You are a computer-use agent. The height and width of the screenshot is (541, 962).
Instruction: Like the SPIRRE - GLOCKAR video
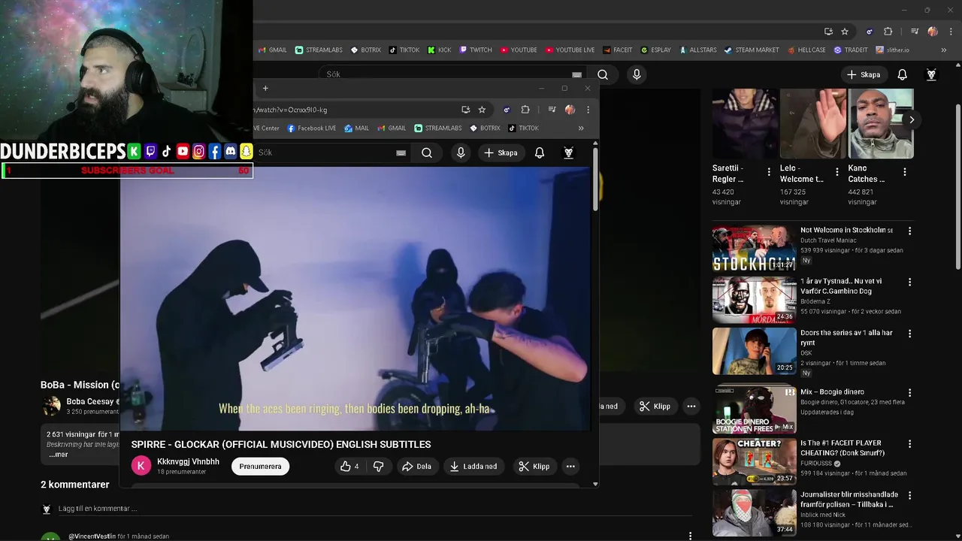(349, 467)
